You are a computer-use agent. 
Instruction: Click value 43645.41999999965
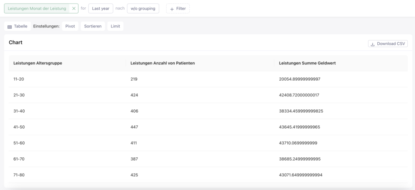coord(299,127)
